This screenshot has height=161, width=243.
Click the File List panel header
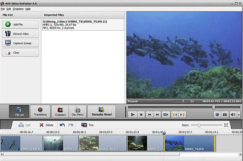point(8,15)
